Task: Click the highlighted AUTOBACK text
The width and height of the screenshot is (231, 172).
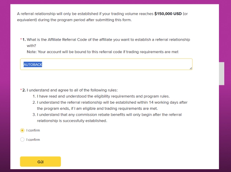Action: tap(33, 64)
